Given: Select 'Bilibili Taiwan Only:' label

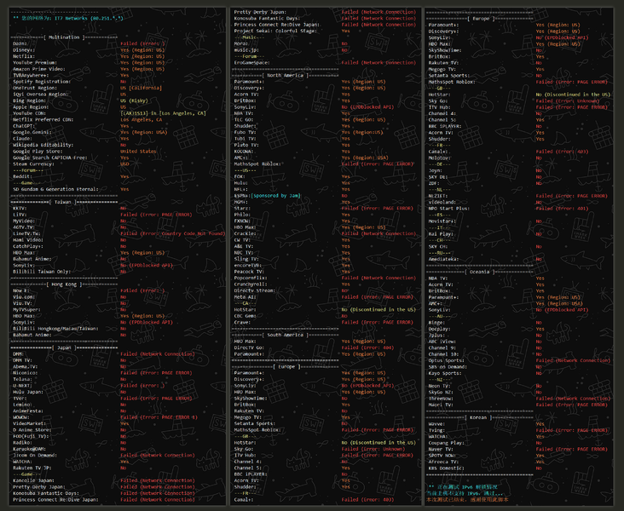Looking at the screenshot, I should coord(42,272).
